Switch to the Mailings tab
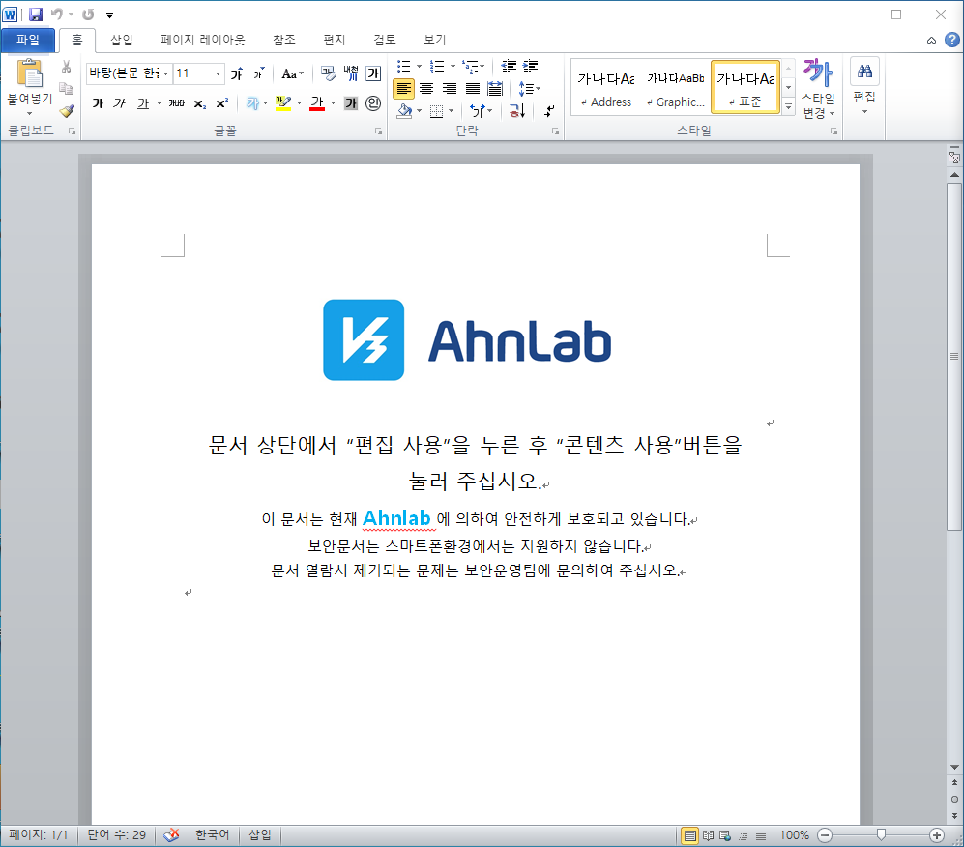 335,40
